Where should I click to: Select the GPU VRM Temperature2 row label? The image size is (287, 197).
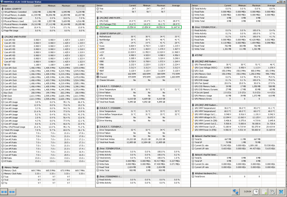(205, 111)
